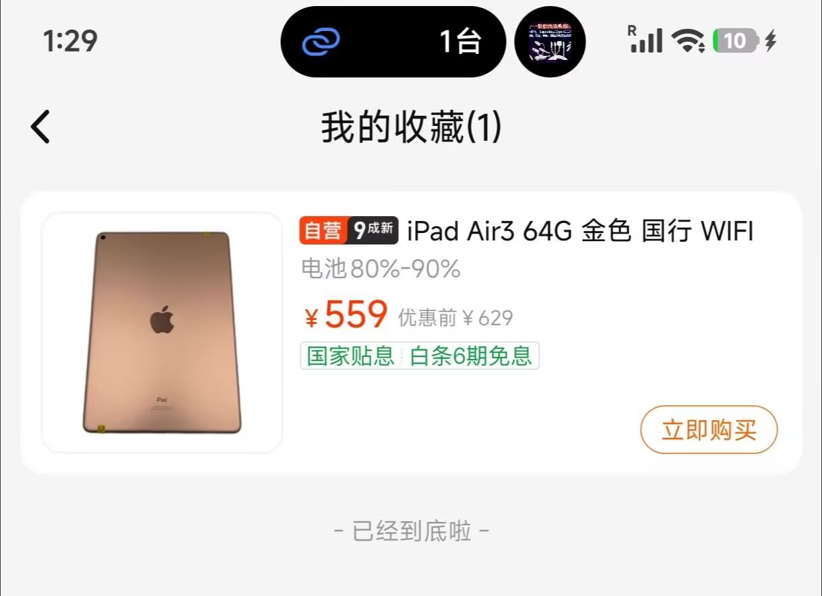This screenshot has height=596, width=822.
Task: Tap the blue link icon in Dynamic Island
Action: point(321,42)
